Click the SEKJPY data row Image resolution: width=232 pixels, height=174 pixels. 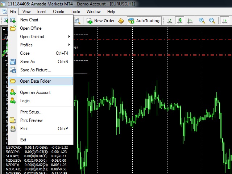pyautogui.click(x=36, y=156)
